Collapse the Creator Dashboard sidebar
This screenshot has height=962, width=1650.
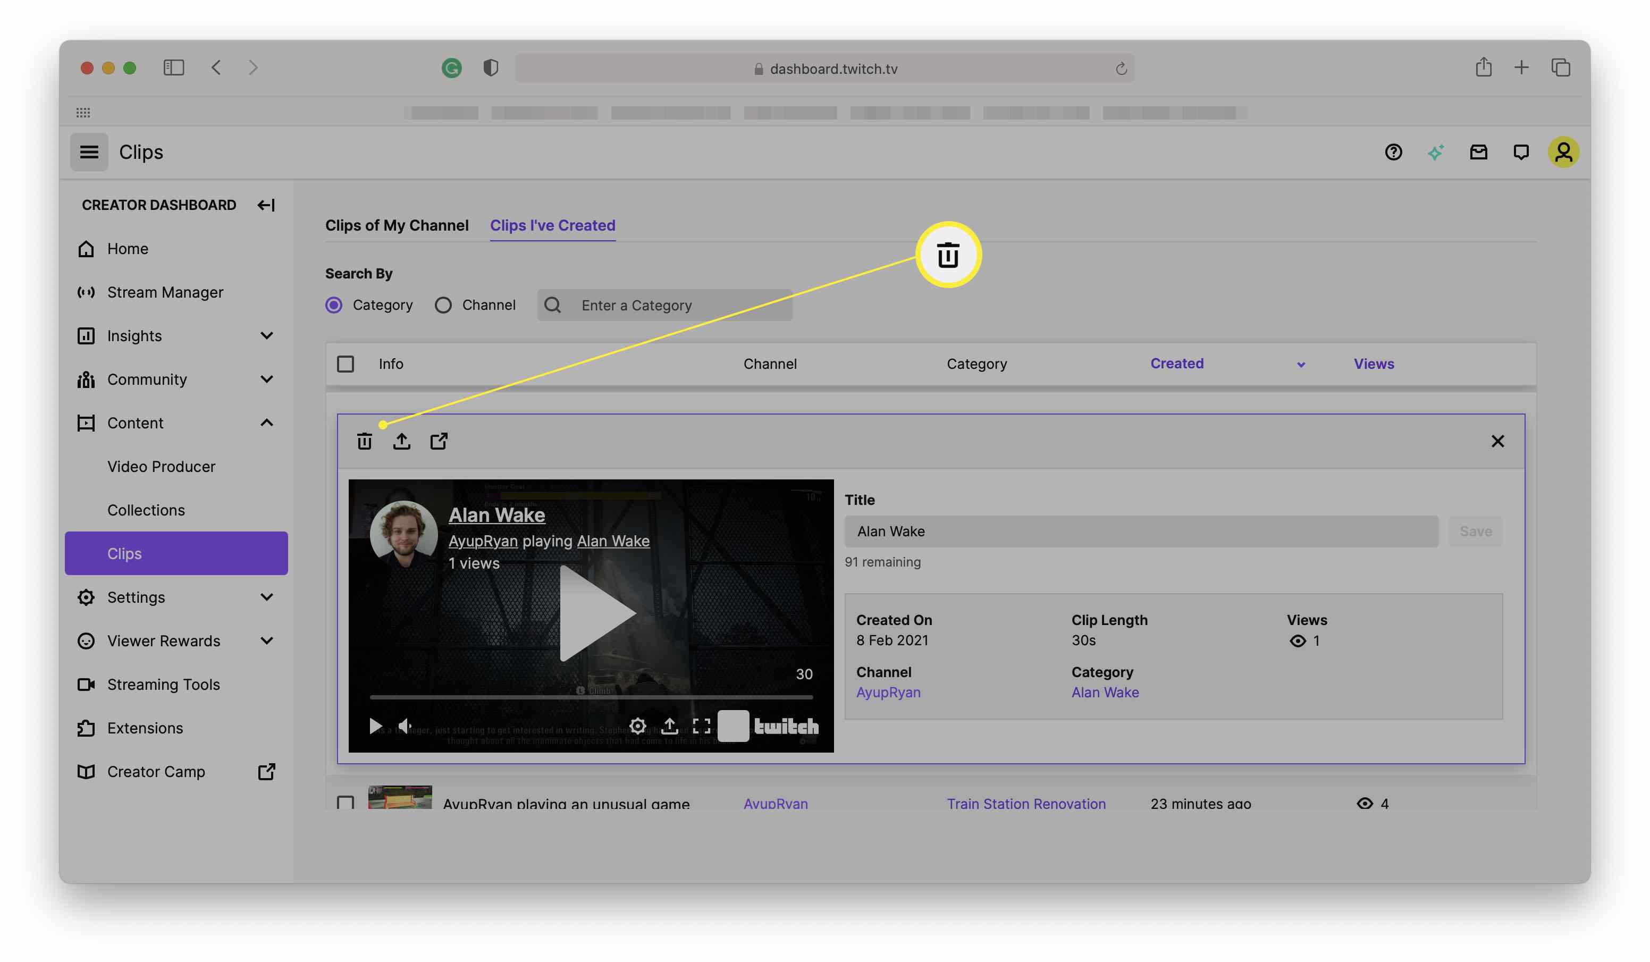click(266, 205)
